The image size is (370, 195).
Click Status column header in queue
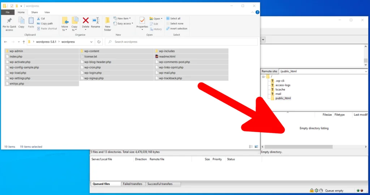coord(231,159)
